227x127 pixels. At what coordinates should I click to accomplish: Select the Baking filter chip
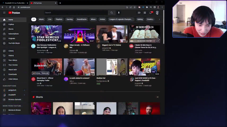140,19
